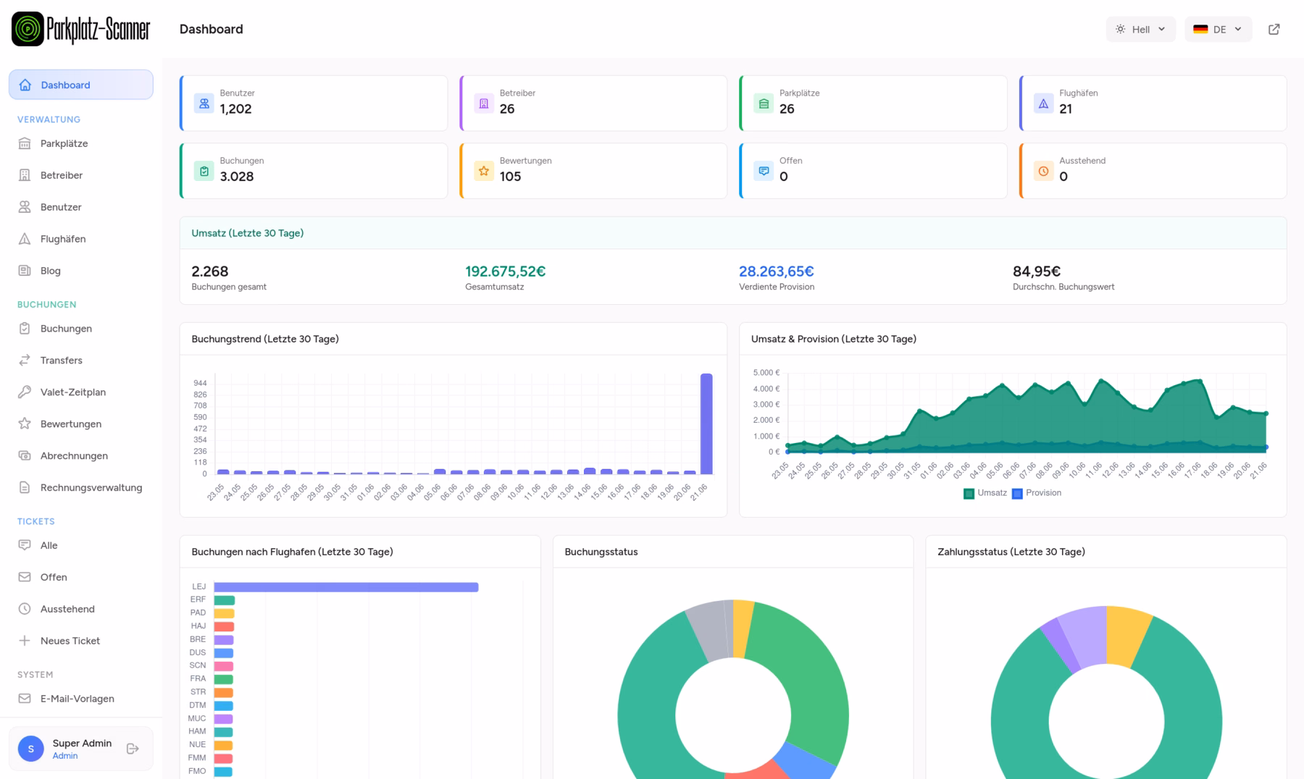
Task: Click the Ausstehend stat card clock icon
Action: [1043, 171]
